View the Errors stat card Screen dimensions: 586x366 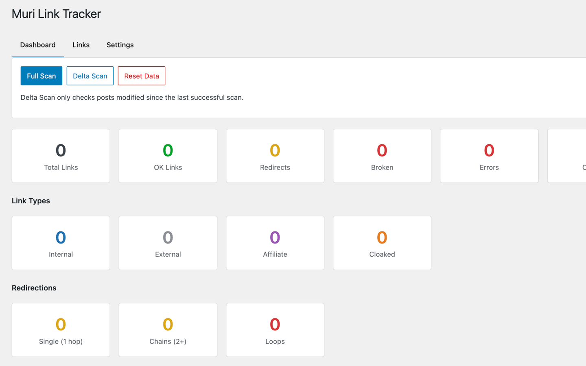click(x=489, y=156)
